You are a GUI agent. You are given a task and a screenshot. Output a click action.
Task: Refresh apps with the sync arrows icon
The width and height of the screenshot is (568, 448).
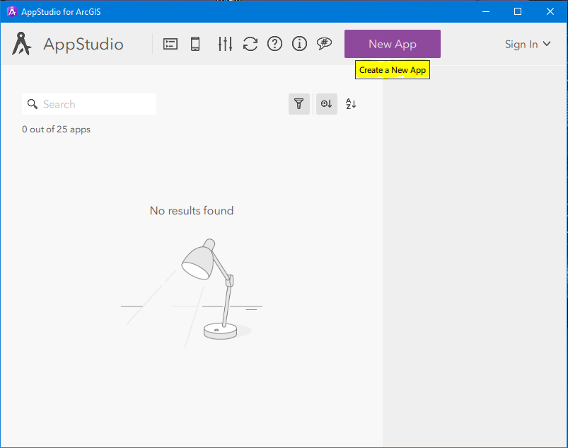click(250, 44)
